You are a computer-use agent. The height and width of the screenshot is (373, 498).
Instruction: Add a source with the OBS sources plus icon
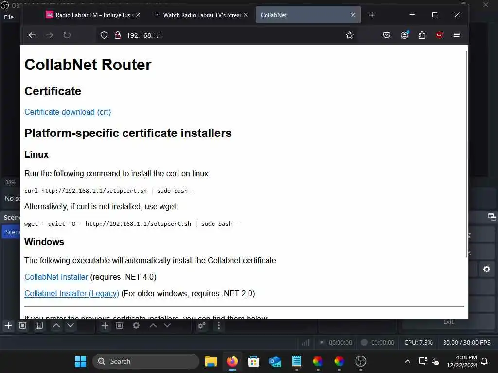105,325
